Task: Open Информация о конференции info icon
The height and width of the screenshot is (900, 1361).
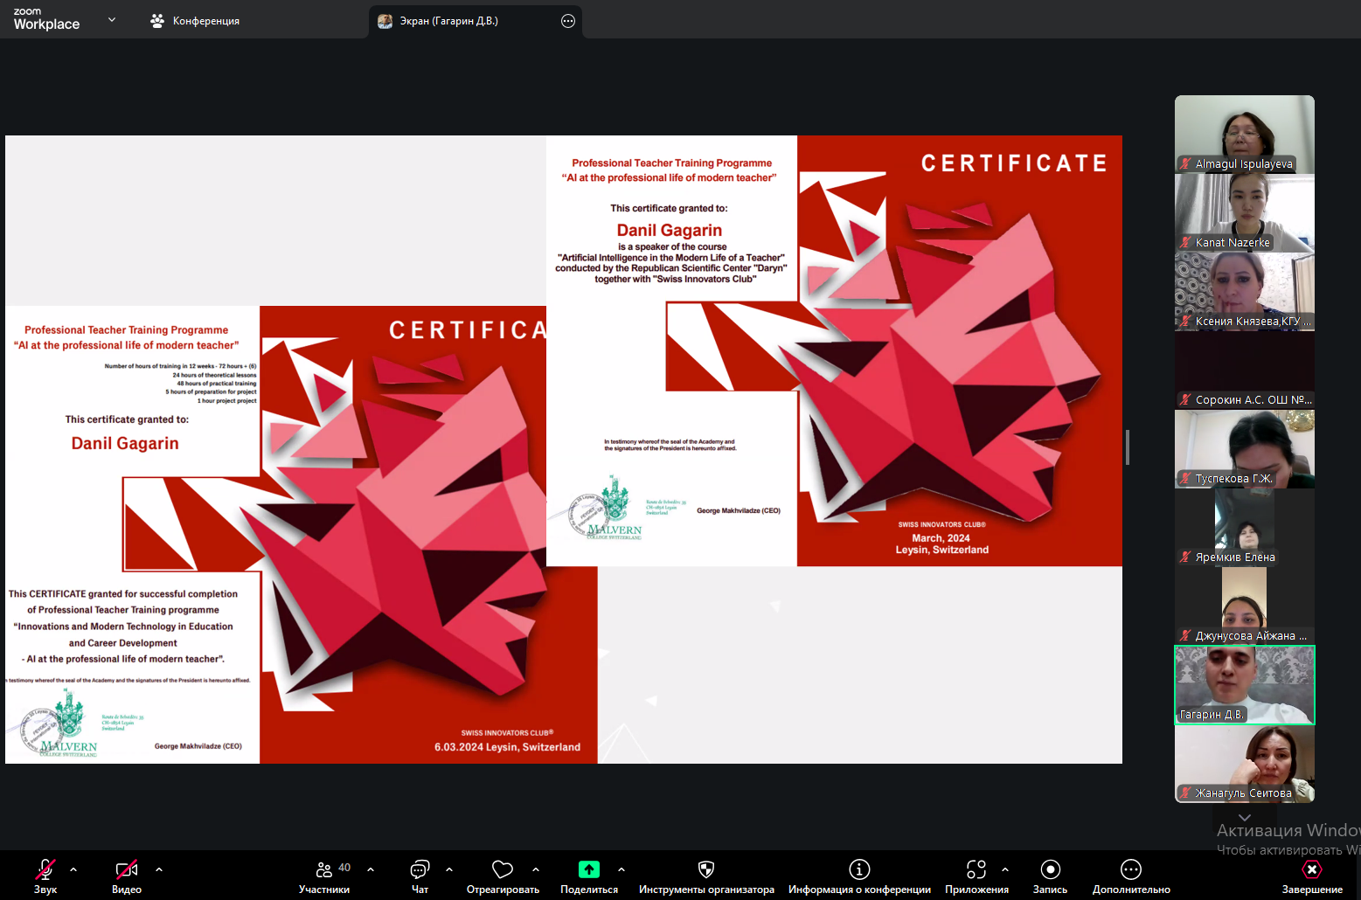Action: (859, 869)
